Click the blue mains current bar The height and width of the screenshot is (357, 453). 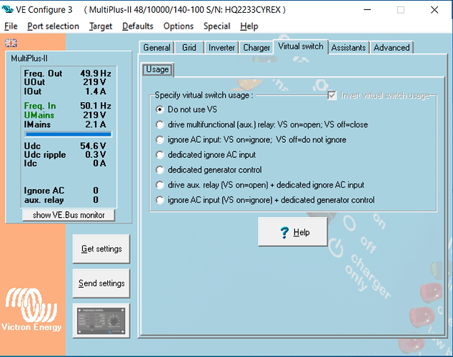point(68,134)
